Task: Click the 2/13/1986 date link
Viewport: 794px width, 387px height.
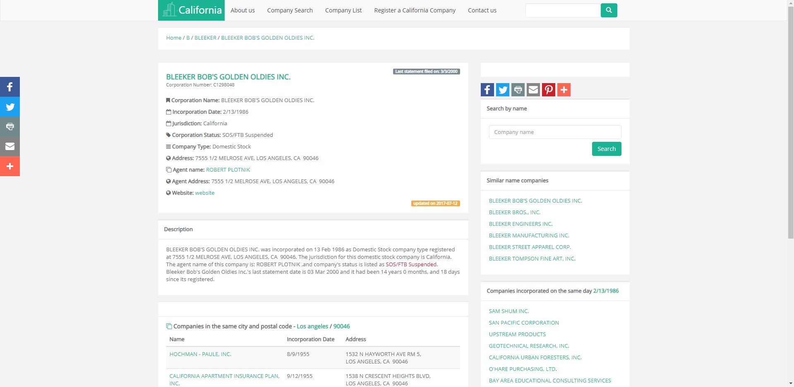Action: coord(606,291)
